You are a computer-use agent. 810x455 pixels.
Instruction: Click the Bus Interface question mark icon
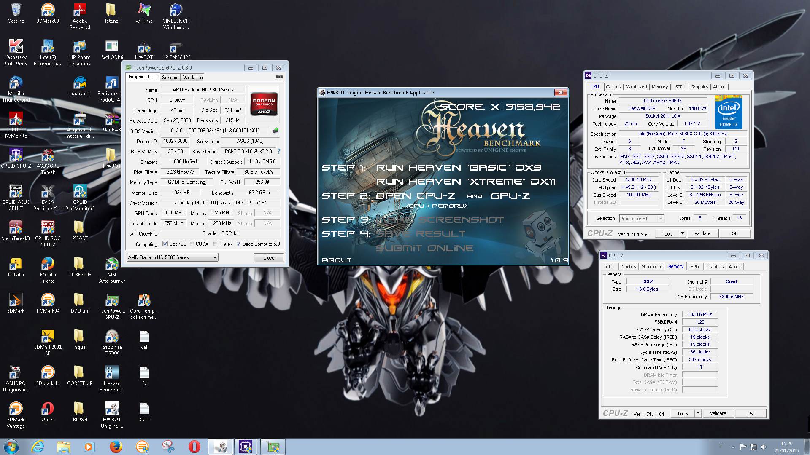click(278, 151)
